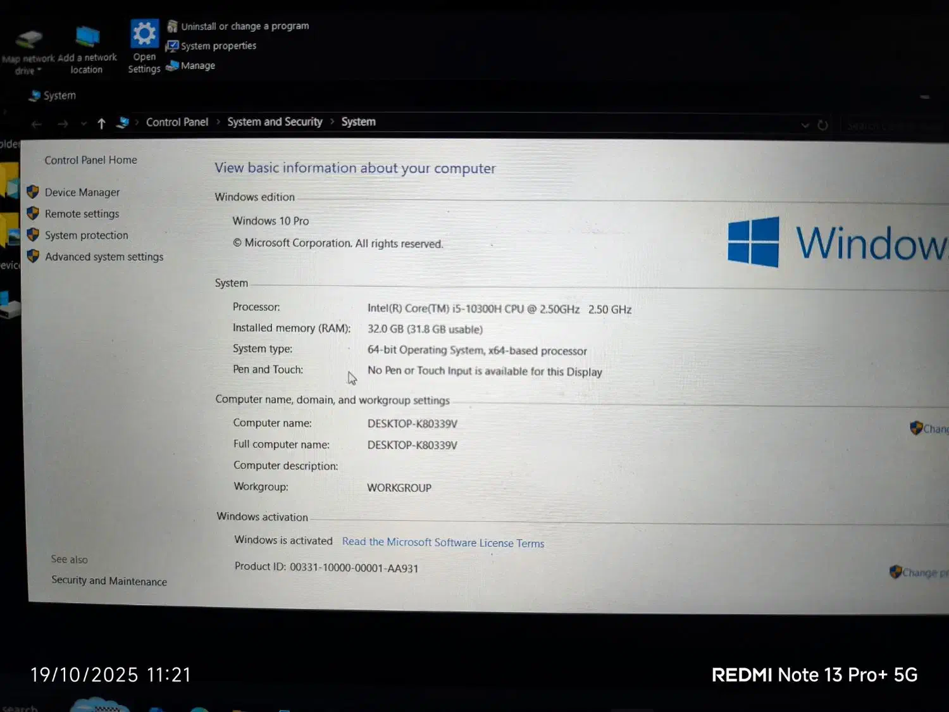Click the "32.0 GB (31.8 GB usable)" value
This screenshot has height=712, width=949.
pos(425,329)
